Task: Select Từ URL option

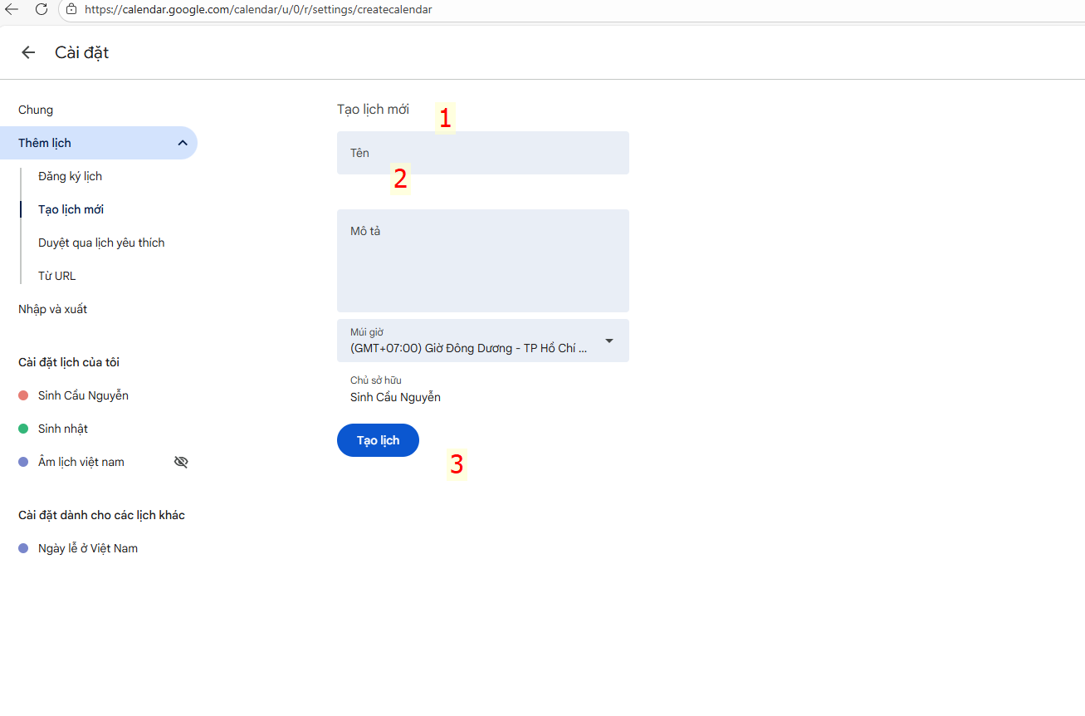Action: pos(57,276)
